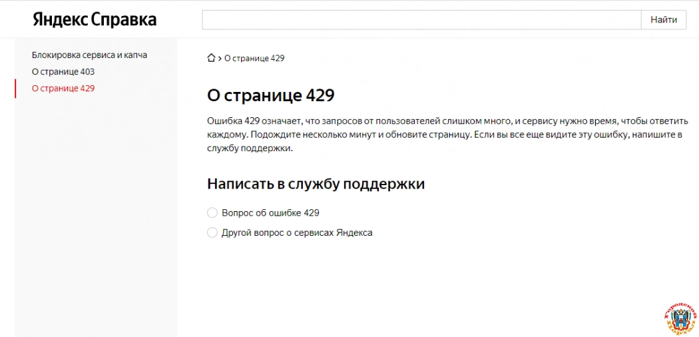Open the Яндекс Справка logo link

point(95,19)
